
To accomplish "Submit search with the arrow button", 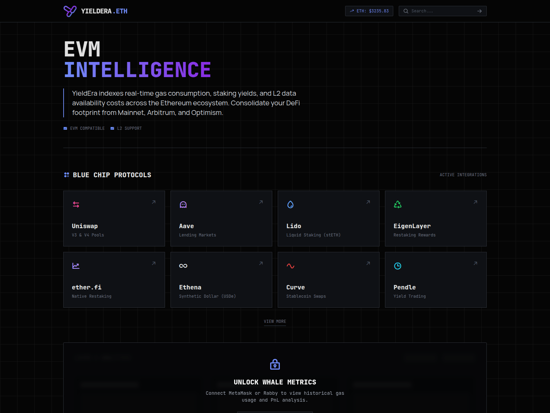I will [480, 11].
